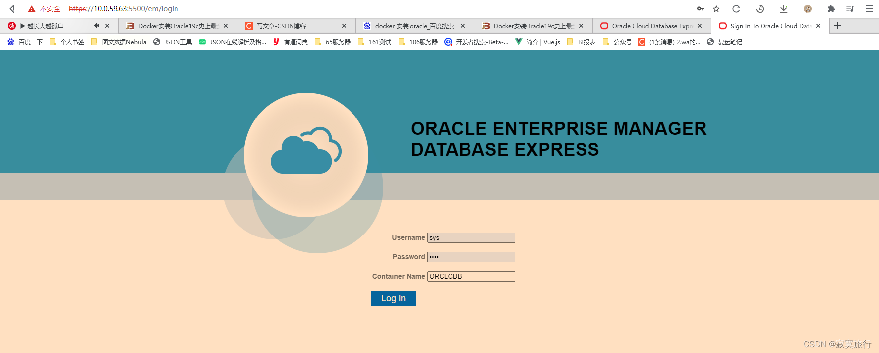879x353 pixels.
Task: Select the address bar URL 10.0.59.63:5500/em/login
Action: tap(123, 9)
